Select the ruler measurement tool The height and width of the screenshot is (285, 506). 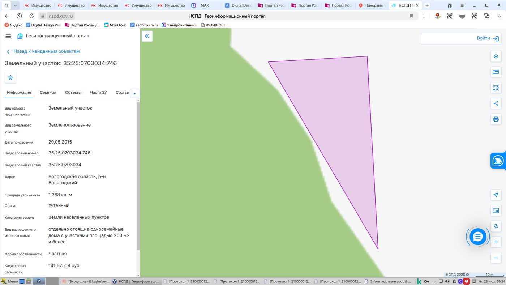click(x=496, y=72)
